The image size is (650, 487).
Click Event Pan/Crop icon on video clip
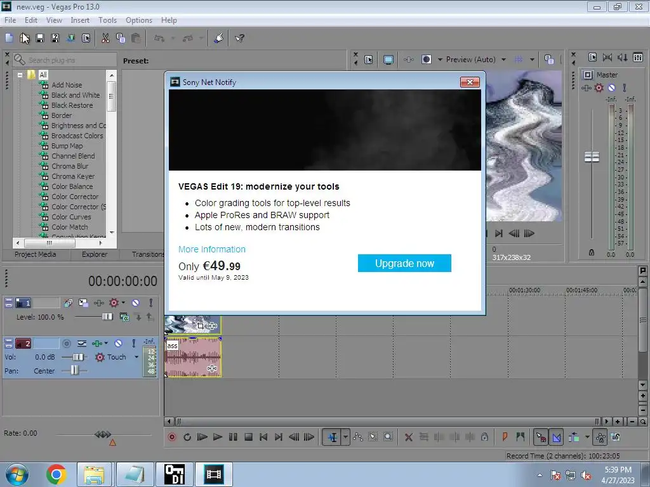point(201,326)
